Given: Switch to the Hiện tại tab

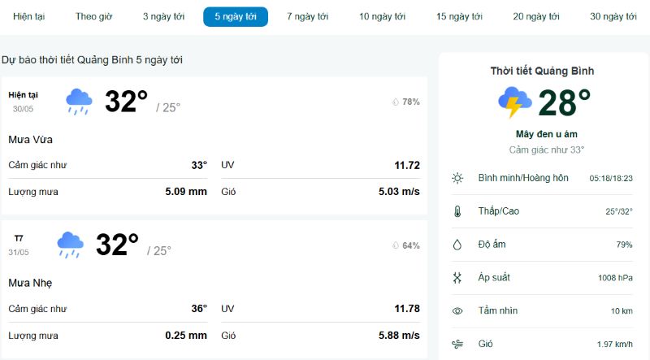Looking at the screenshot, I should click(29, 16).
